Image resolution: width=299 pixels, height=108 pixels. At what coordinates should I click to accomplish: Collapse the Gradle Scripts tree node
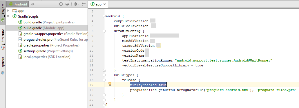(x=8, y=16)
